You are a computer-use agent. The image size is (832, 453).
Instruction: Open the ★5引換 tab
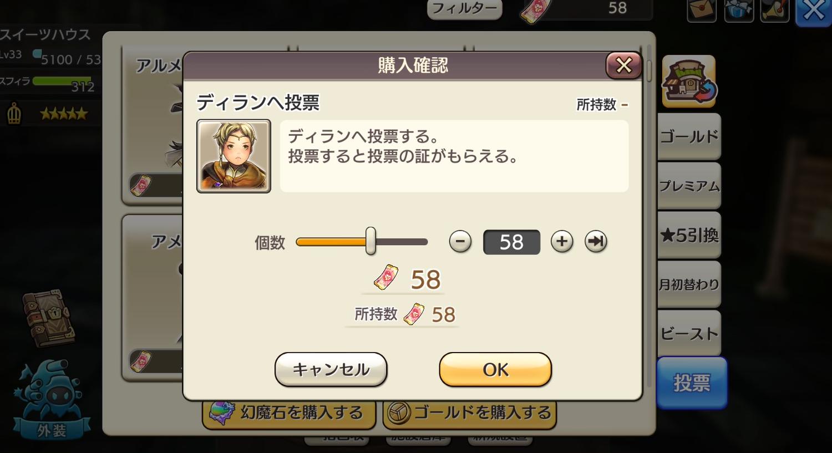(689, 235)
